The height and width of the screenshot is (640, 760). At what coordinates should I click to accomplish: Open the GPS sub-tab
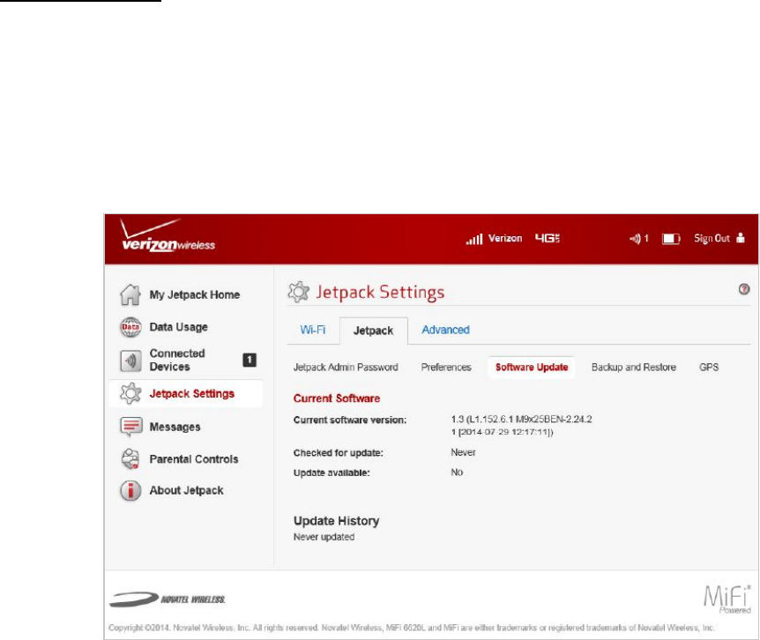(x=709, y=368)
